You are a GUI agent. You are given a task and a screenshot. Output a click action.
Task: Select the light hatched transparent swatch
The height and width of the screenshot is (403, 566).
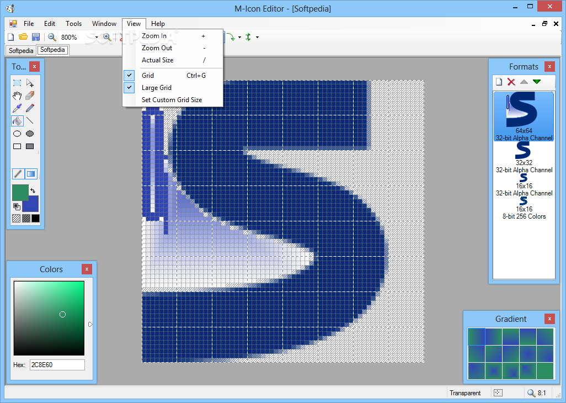(16, 218)
